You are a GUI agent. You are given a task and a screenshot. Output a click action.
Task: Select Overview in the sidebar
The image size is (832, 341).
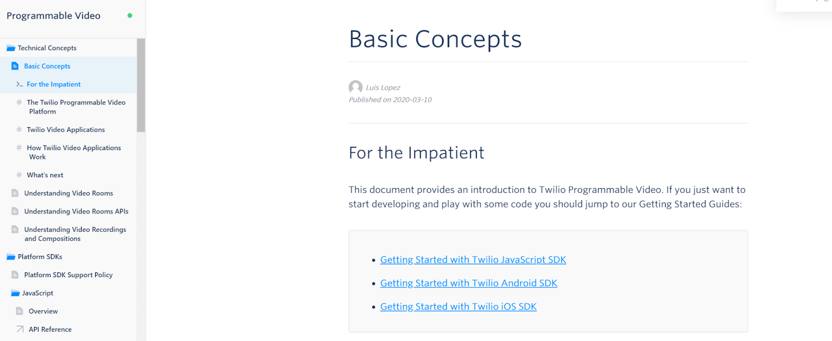click(x=42, y=311)
